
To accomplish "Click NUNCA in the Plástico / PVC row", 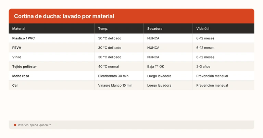I will (x=153, y=38).
